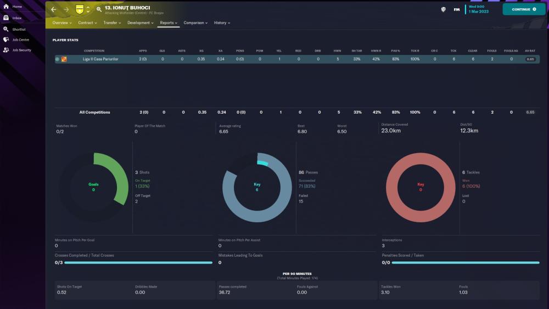Open the Comparison dropdown

(x=195, y=23)
